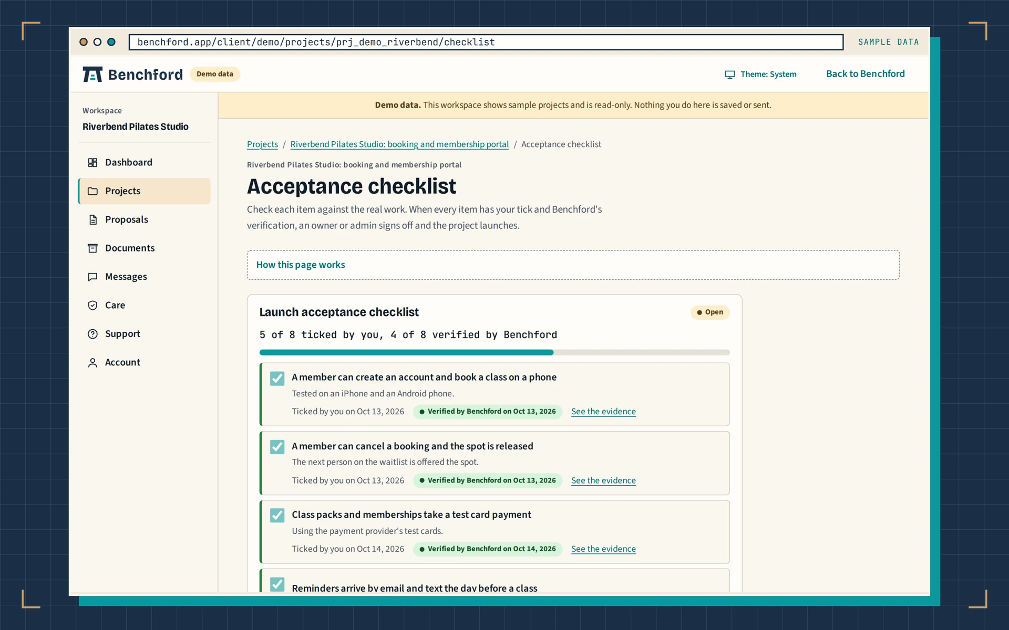
Task: Click the Messages speech bubble icon
Action: (x=92, y=277)
